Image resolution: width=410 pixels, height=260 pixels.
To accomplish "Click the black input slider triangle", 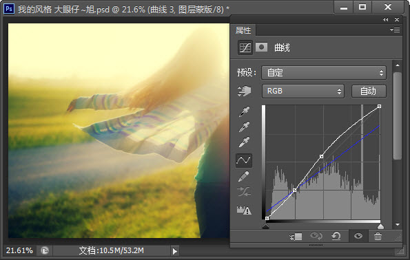I will [266, 226].
